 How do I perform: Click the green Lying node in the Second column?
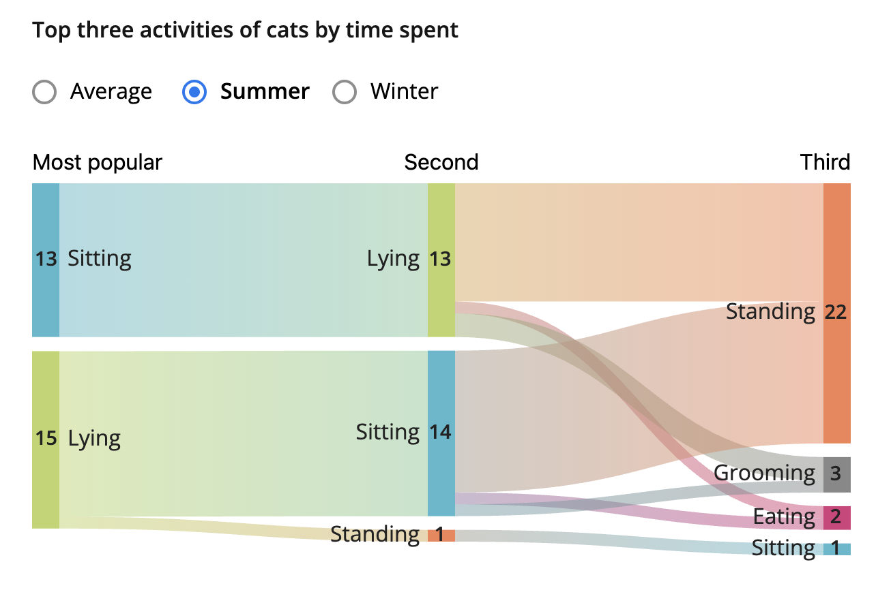(x=441, y=260)
